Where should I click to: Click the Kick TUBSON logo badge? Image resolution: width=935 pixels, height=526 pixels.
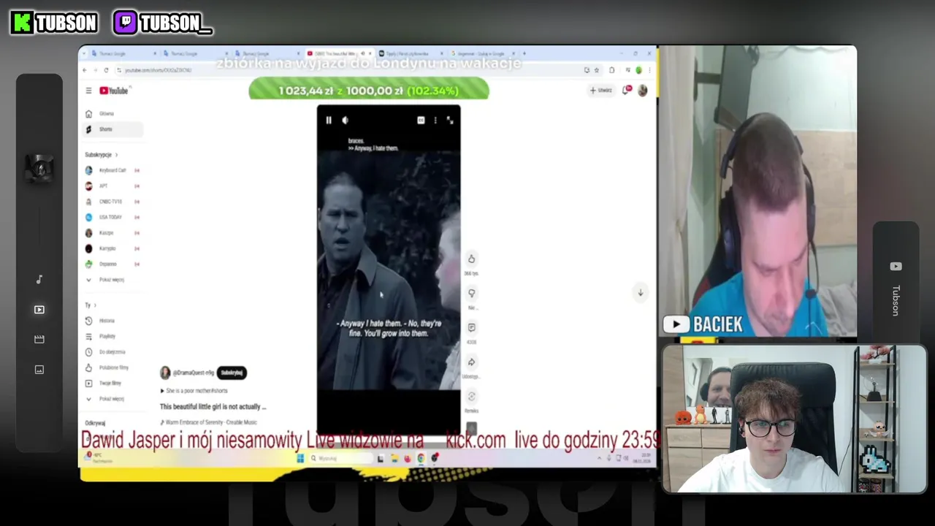click(x=54, y=23)
